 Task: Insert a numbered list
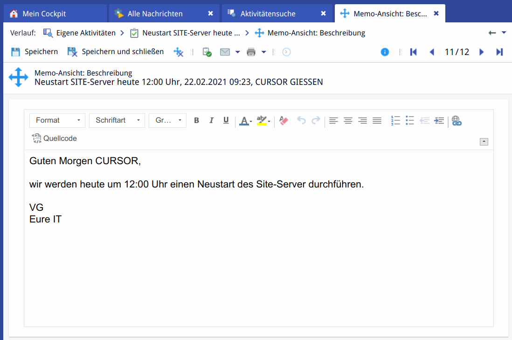tap(395, 120)
